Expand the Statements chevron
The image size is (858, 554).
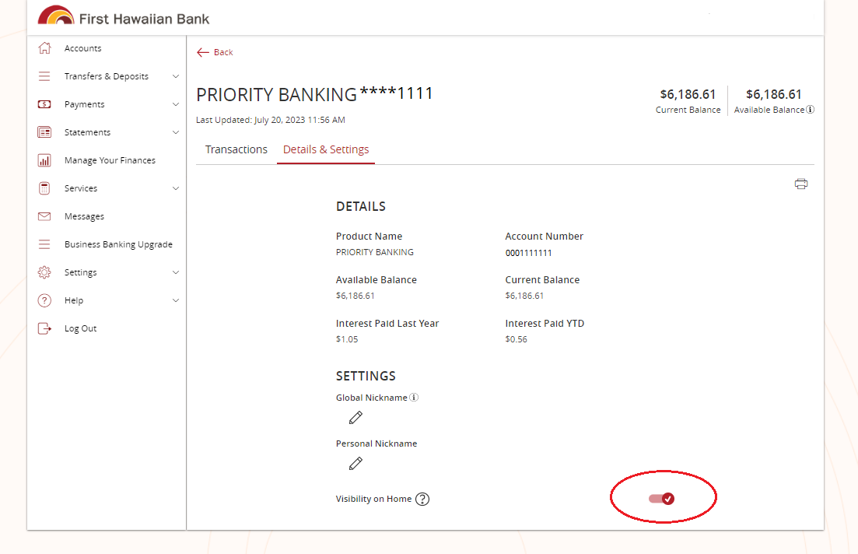tap(176, 132)
